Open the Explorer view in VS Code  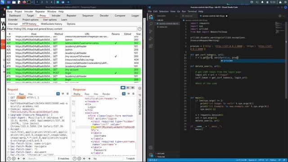point(151,17)
